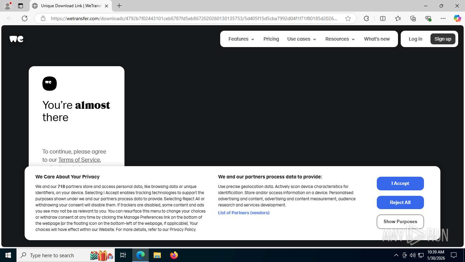Viewport: 465px width, 262px height.
Task: Open the Pricing page
Action: [x=271, y=39]
